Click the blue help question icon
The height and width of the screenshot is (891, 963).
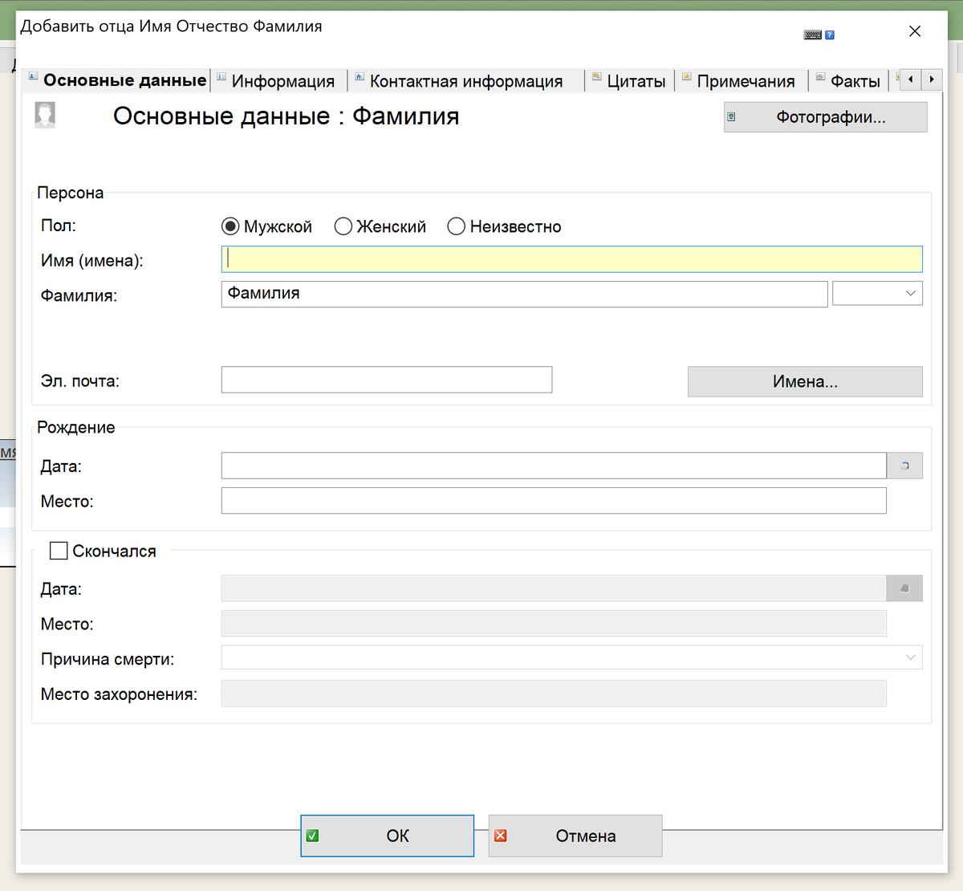click(830, 35)
